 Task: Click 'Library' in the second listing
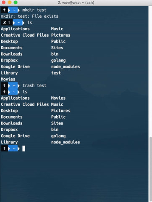pyautogui.click(x=9, y=142)
